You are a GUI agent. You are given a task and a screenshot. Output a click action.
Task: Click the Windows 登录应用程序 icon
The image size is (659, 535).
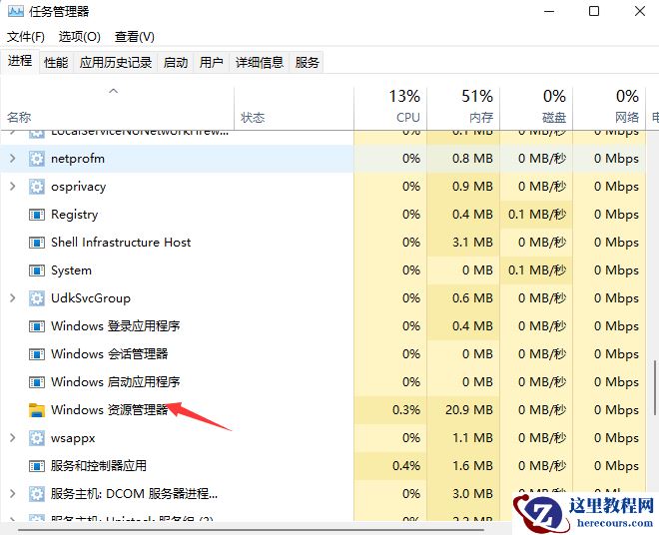tap(37, 326)
